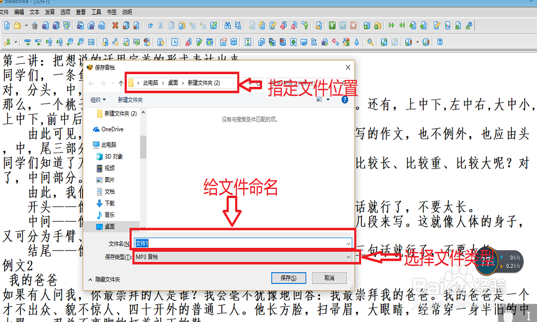Click the scissors cut icon
The width and height of the screenshot is (537, 322).
(x=161, y=25)
